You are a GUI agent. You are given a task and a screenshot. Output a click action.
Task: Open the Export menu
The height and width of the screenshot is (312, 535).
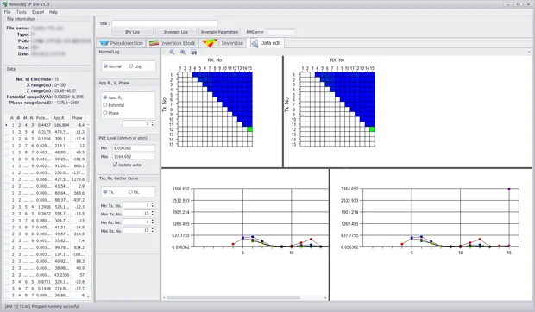tap(38, 12)
